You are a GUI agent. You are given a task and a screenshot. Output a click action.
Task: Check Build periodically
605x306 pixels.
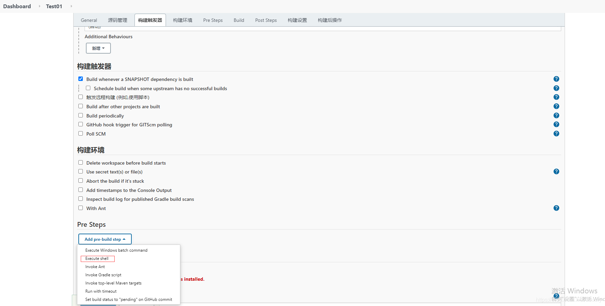(x=81, y=115)
